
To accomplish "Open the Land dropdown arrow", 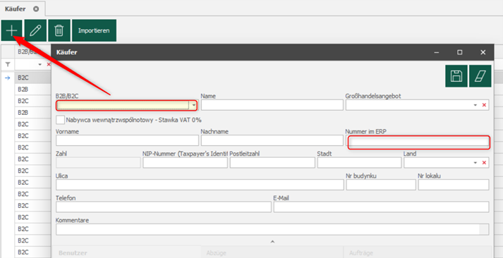I will click(x=475, y=163).
